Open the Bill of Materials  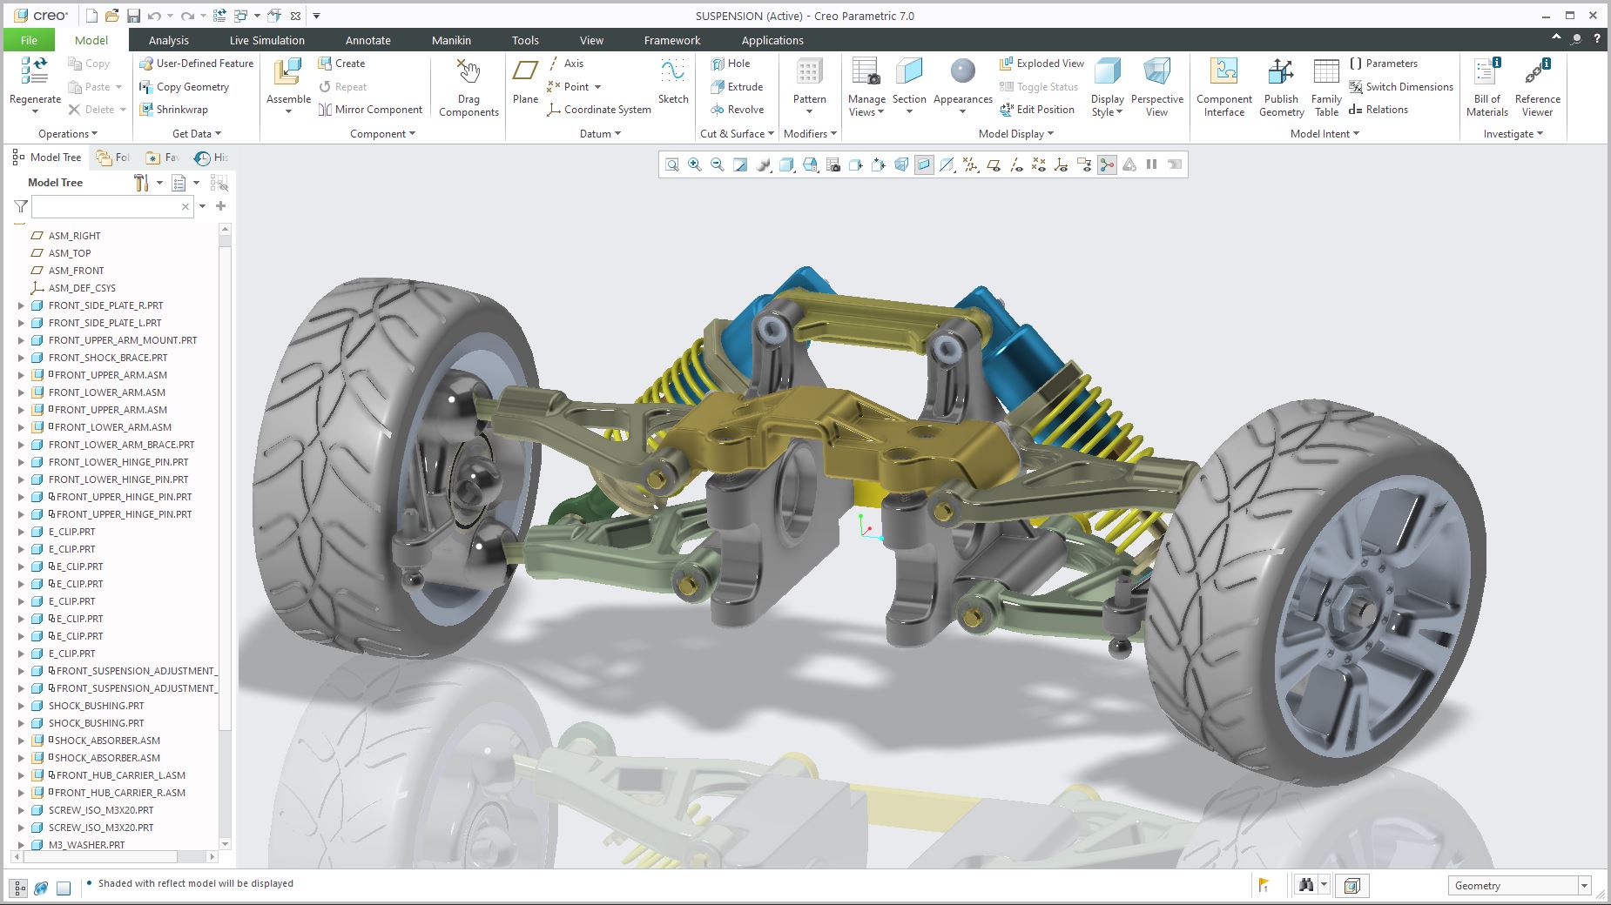coord(1486,87)
